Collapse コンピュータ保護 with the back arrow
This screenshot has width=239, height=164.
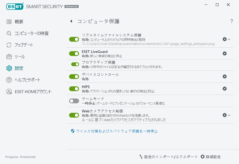(71, 21)
